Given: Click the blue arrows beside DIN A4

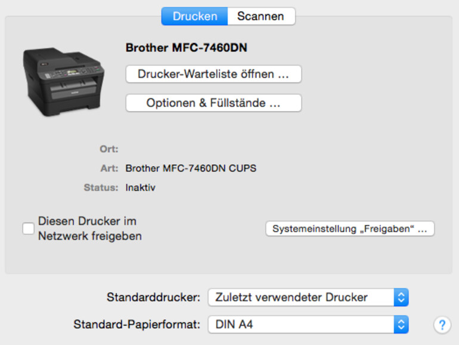Looking at the screenshot, I should pos(402,325).
